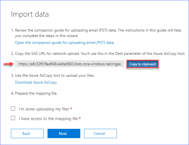
Task: Click the red asterisk after 'done uploading my files'
Action: pyautogui.click(x=71, y=109)
